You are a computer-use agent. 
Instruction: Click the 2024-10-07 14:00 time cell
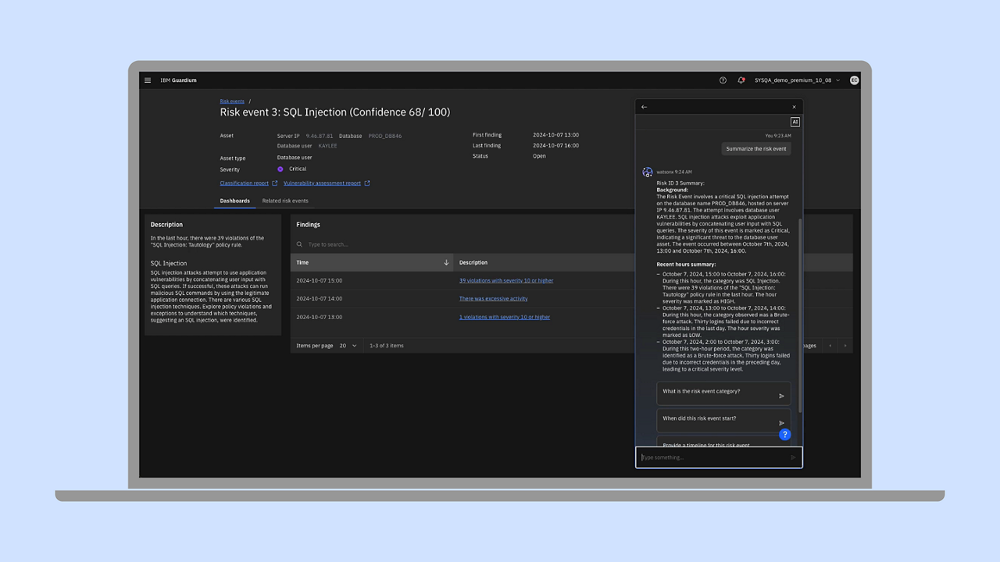pyautogui.click(x=319, y=298)
